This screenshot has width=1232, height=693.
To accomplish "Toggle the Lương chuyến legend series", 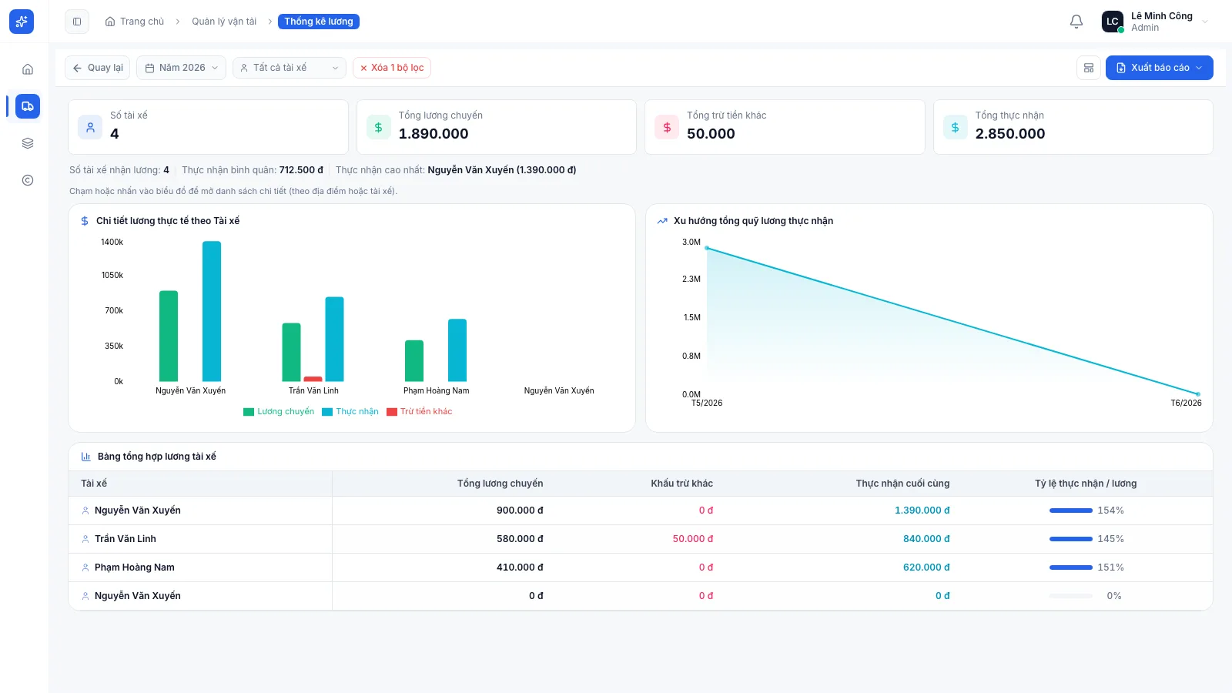I will (x=279, y=412).
